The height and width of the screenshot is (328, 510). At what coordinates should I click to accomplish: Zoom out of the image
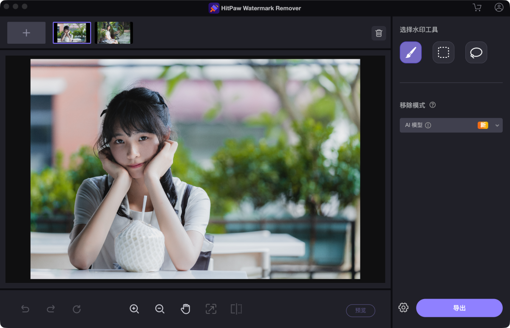(160, 309)
